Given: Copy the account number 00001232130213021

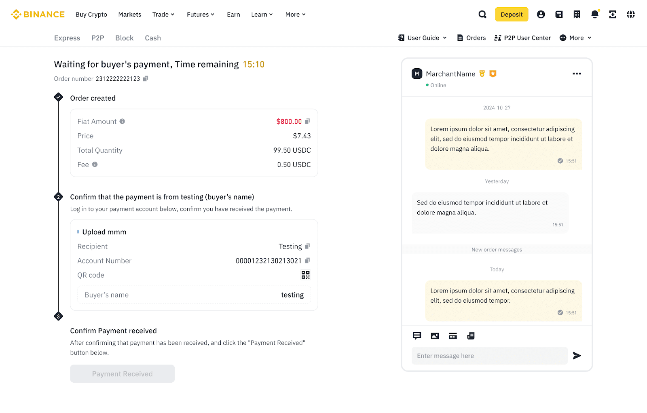Looking at the screenshot, I should (x=307, y=261).
